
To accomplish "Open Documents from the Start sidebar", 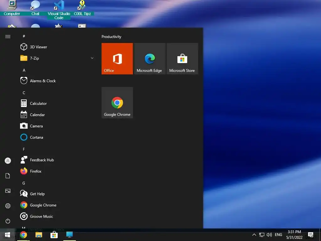I will coord(8,176).
